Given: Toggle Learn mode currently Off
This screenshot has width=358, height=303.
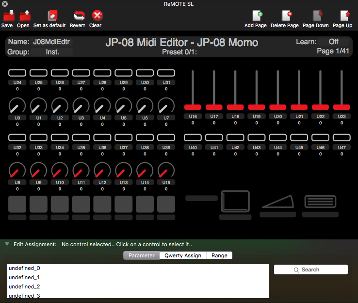Looking at the screenshot, I should (334, 42).
